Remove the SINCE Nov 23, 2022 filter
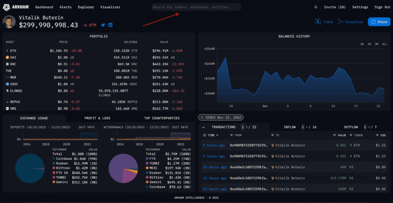 coord(202,117)
